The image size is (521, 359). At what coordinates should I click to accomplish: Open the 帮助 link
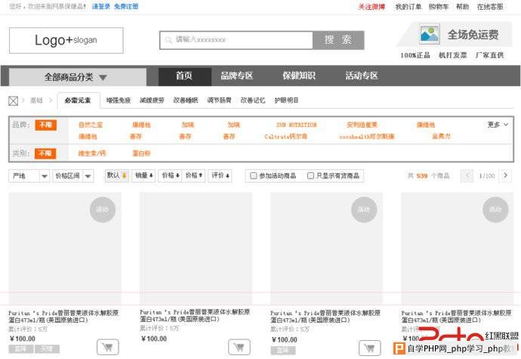(x=462, y=7)
